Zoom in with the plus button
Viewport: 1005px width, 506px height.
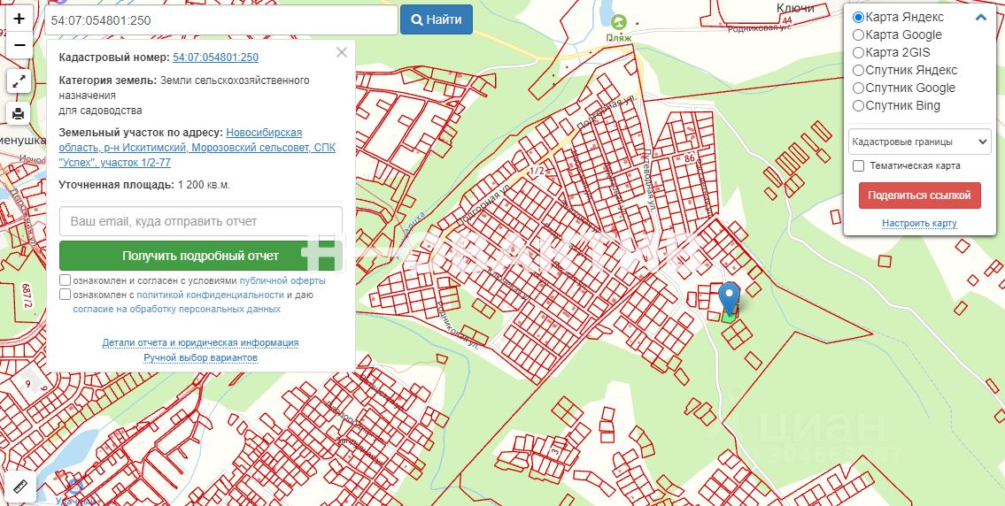coord(19,19)
